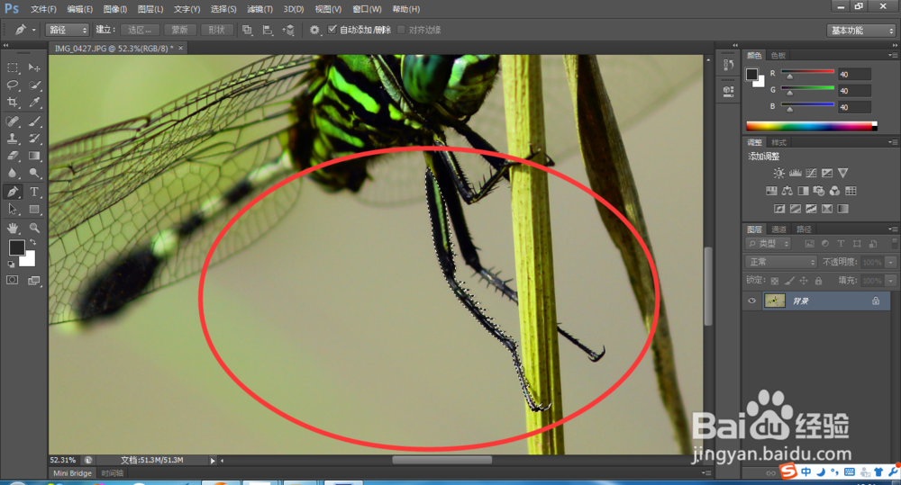Toggle lock all
Viewport: 901px width, 485px height.
point(818,281)
